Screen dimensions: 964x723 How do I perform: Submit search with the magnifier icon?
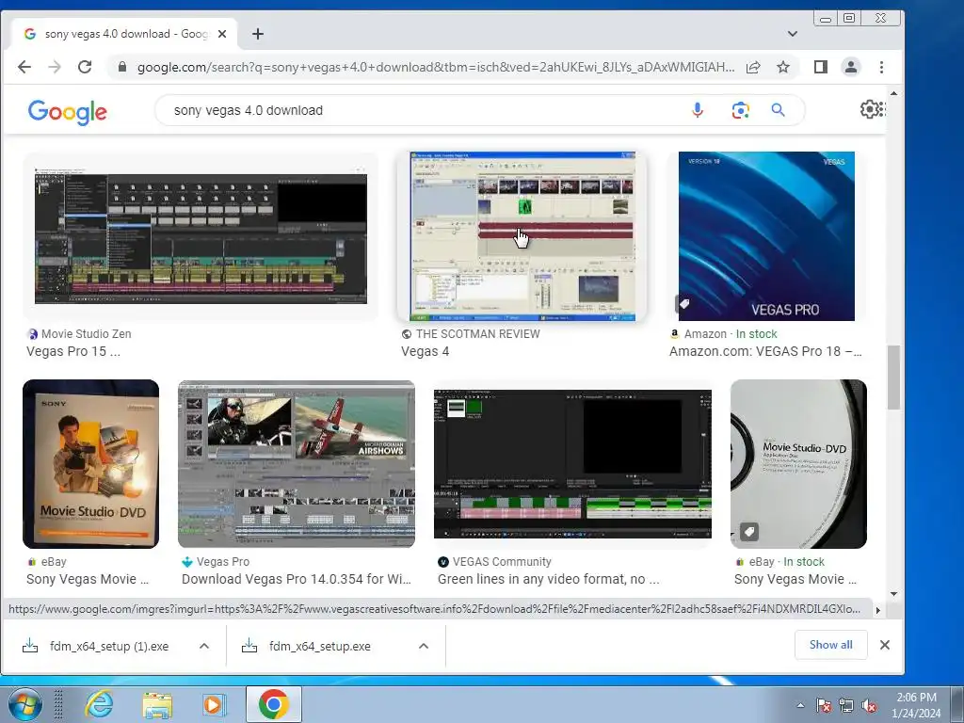(x=779, y=111)
